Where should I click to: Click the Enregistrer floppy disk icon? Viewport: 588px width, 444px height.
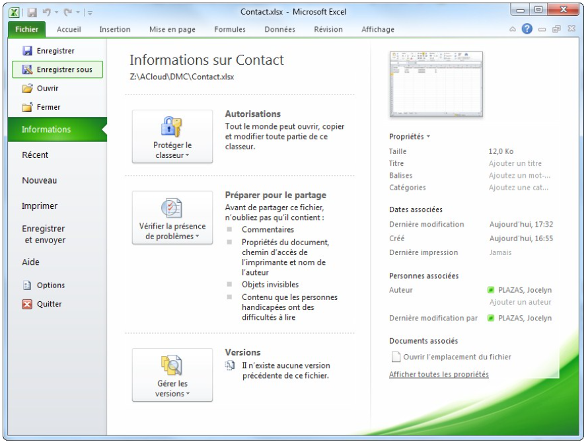[27, 51]
